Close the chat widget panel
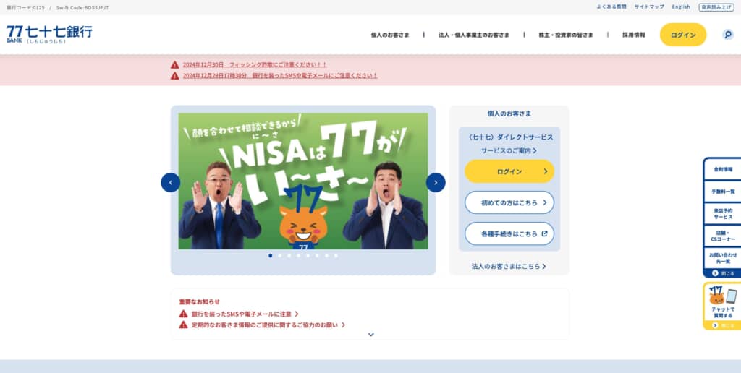This screenshot has height=373, width=741. point(723,325)
